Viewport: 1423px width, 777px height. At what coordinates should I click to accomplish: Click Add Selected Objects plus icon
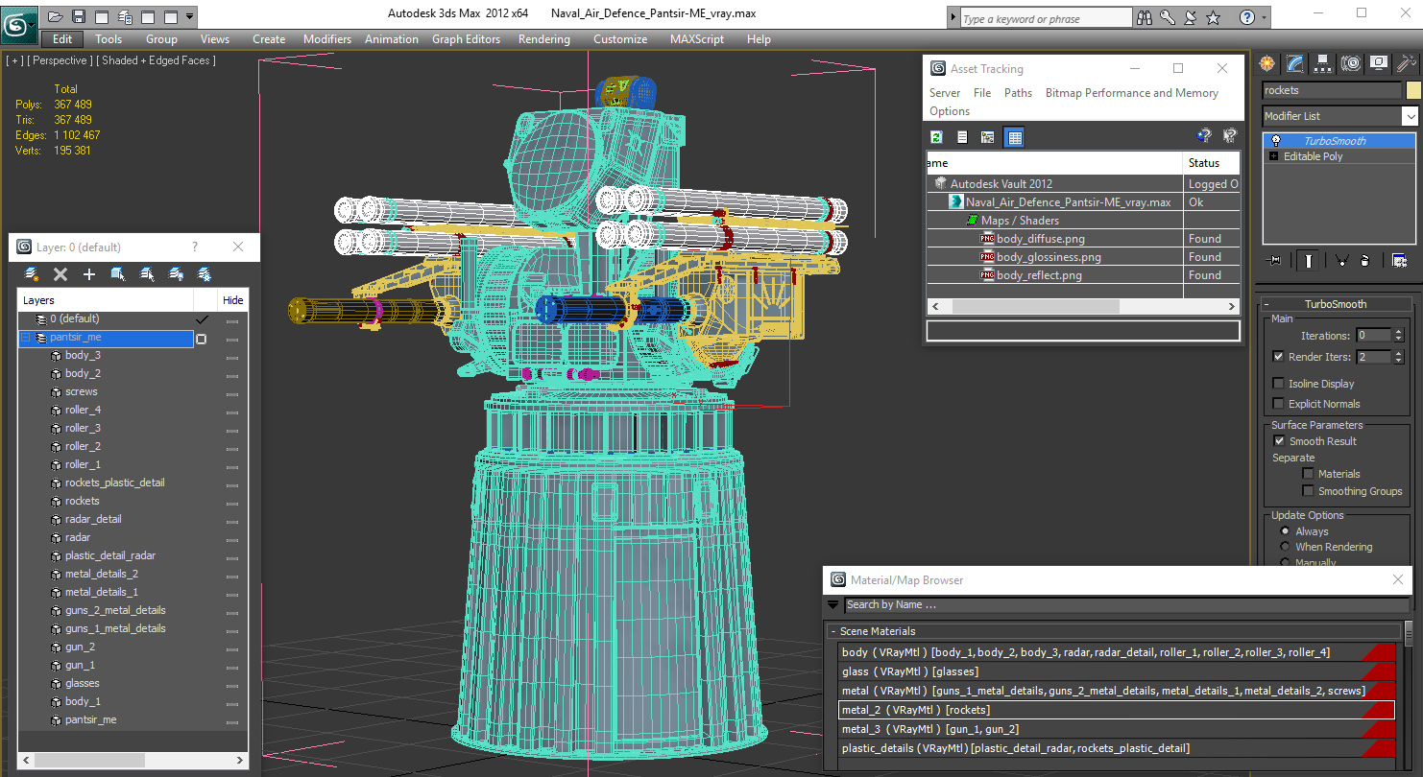pos(89,274)
